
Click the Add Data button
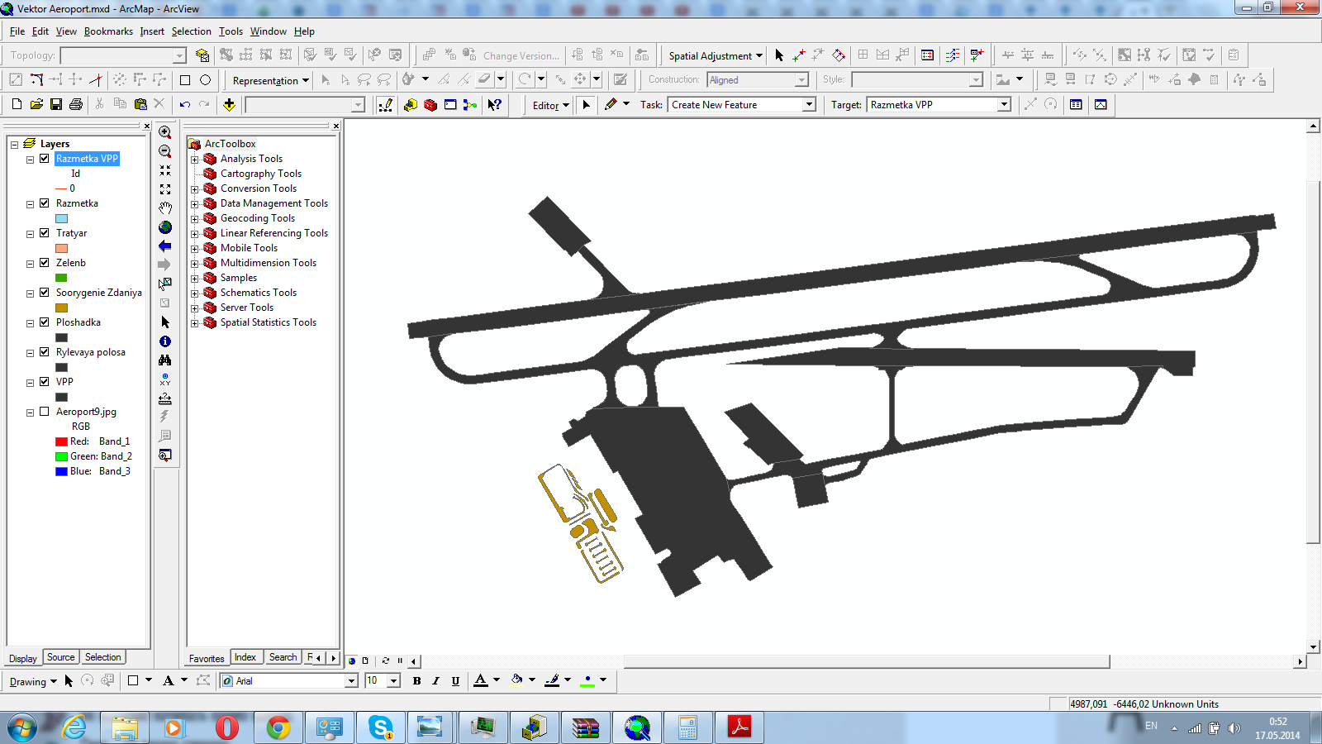click(229, 105)
